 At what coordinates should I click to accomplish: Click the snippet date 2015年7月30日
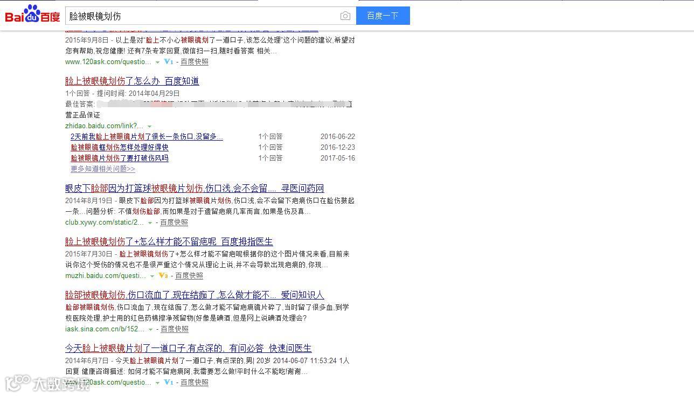click(89, 254)
